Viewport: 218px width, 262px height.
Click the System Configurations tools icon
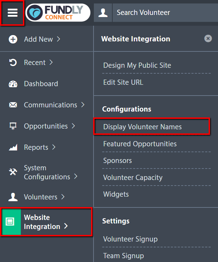click(13, 172)
